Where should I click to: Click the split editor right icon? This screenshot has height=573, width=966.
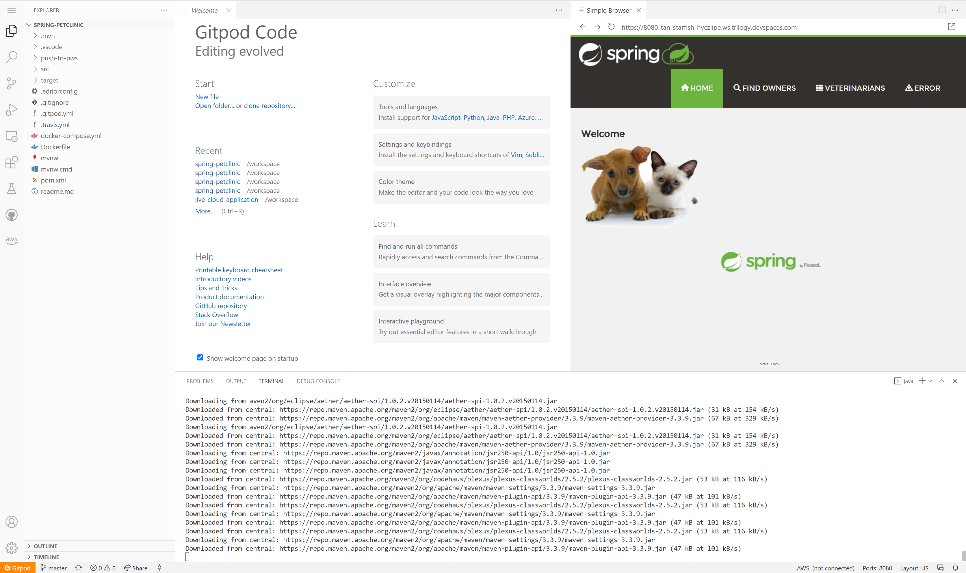point(942,10)
